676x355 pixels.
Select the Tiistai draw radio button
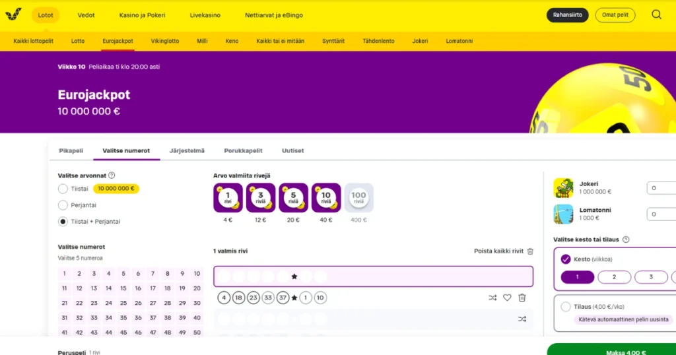tap(63, 189)
